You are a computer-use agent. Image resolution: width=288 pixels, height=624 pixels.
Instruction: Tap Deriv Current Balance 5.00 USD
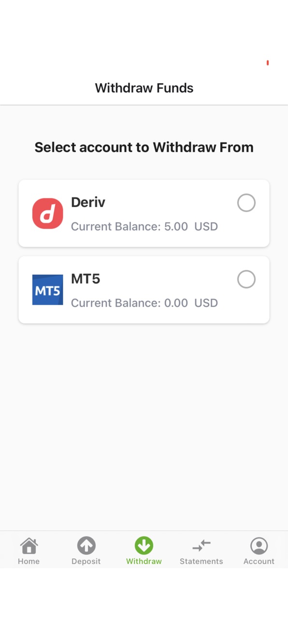click(144, 226)
